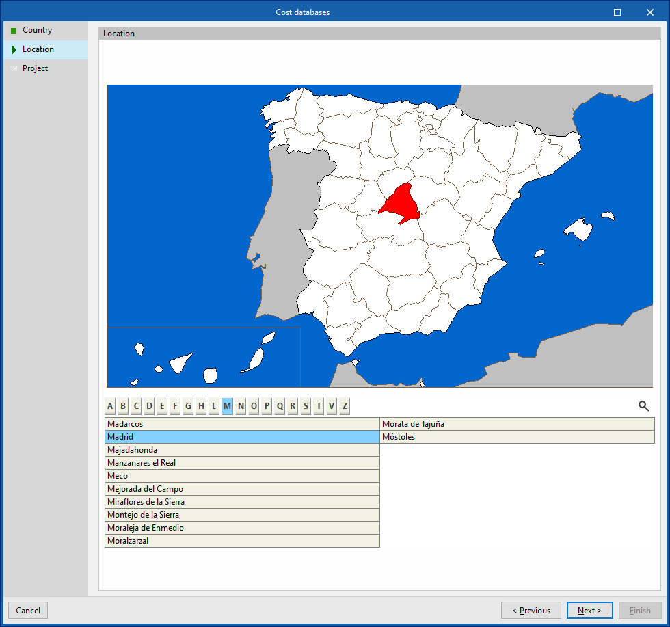
Task: Pick Morata de Tajuña
Action: click(517, 424)
